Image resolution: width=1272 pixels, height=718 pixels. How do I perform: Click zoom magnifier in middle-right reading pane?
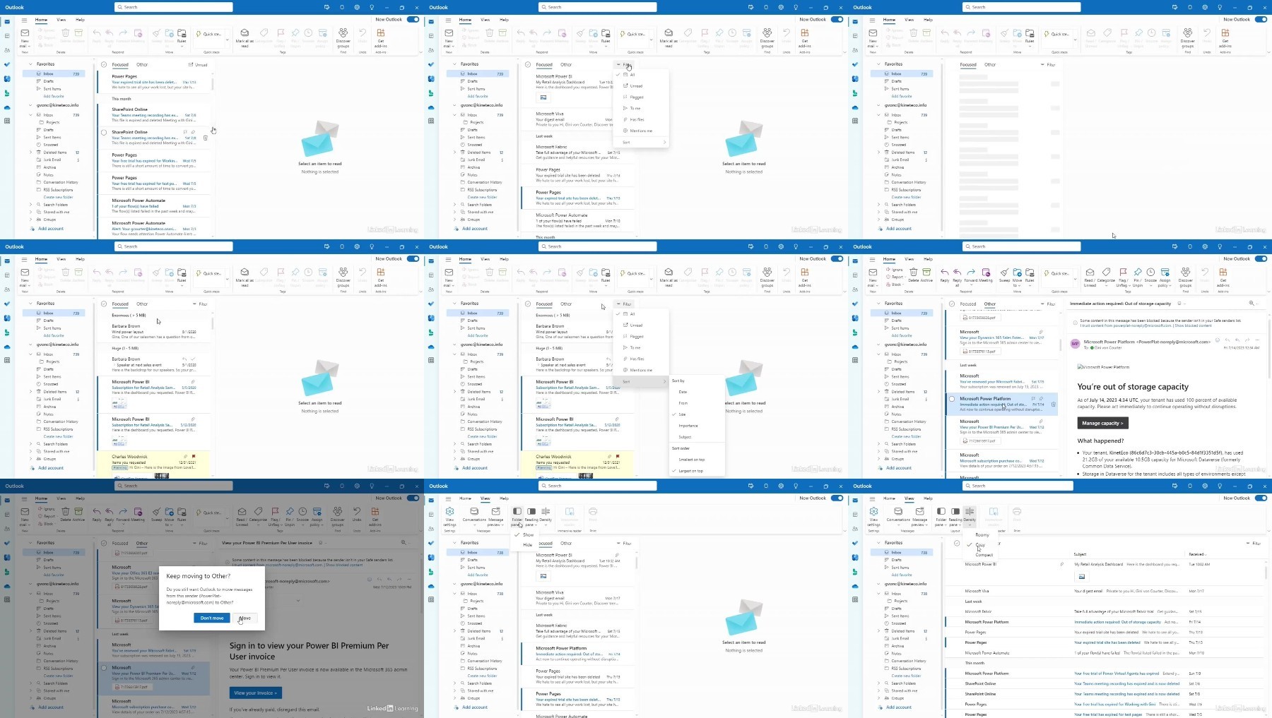pyautogui.click(x=1252, y=304)
